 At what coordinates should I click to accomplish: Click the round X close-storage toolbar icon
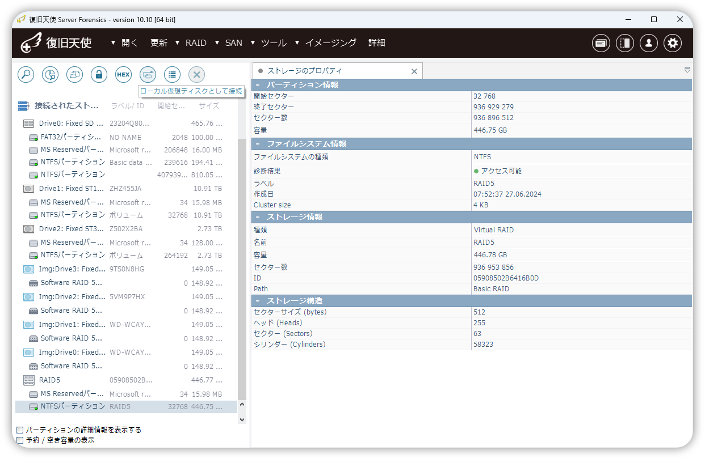(196, 74)
